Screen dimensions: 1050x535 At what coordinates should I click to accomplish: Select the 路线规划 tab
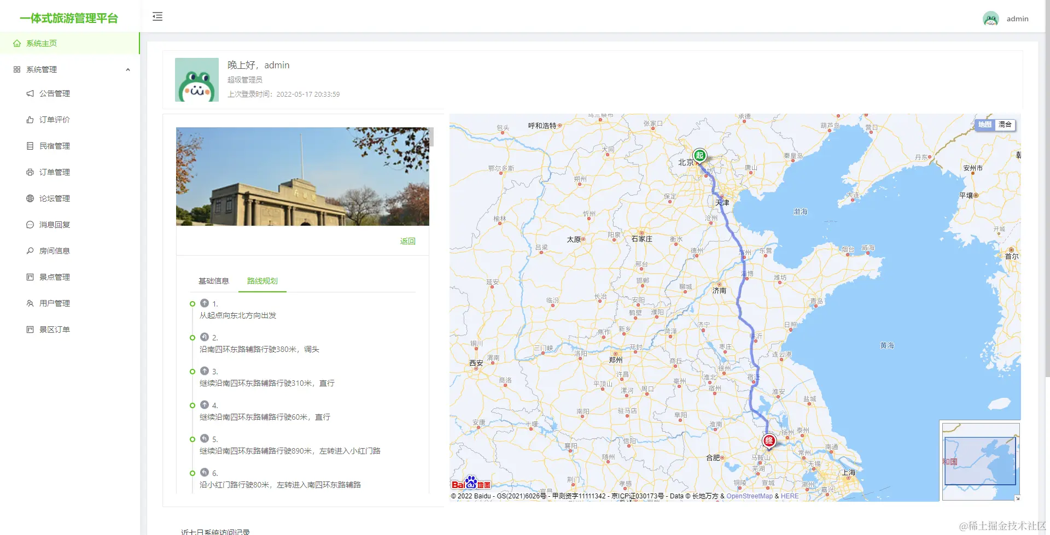click(262, 281)
